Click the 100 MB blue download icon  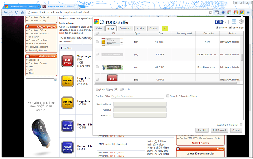click(67, 126)
